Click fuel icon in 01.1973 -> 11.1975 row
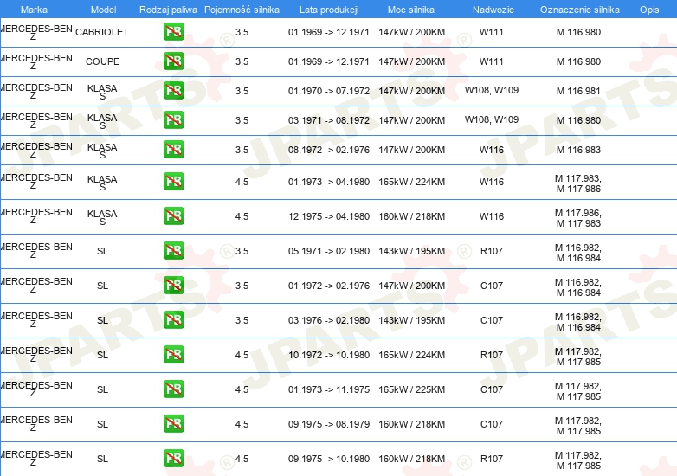This screenshot has height=476, width=677. pos(173,389)
